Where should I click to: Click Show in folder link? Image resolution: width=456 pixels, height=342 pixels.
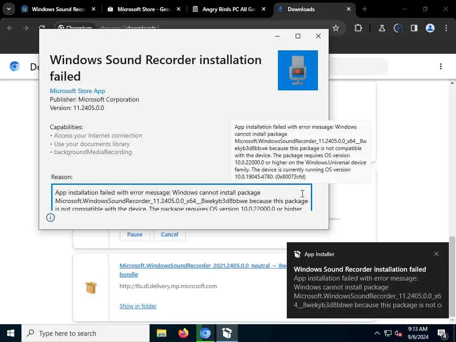coord(138,306)
